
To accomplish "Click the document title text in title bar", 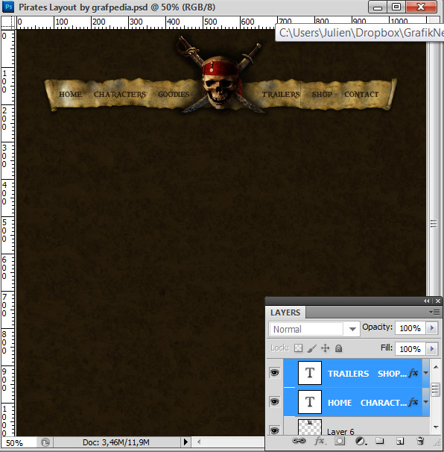I will (x=117, y=7).
